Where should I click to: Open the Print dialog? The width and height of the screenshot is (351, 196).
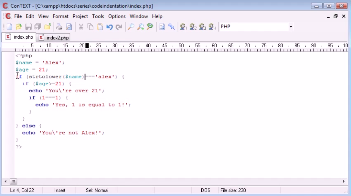[59, 27]
